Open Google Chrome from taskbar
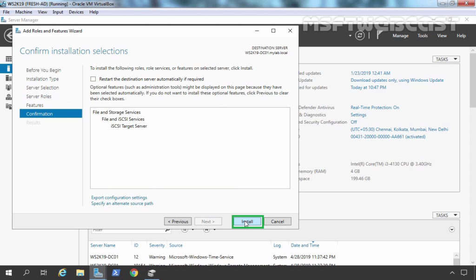Image resolution: width=476 pixels, height=280 pixels. pos(133,273)
